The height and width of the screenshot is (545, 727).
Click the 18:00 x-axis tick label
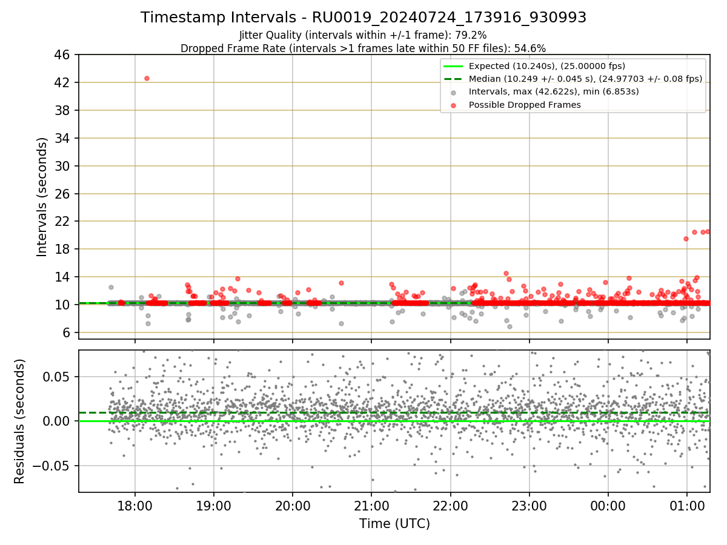pyautogui.click(x=134, y=505)
